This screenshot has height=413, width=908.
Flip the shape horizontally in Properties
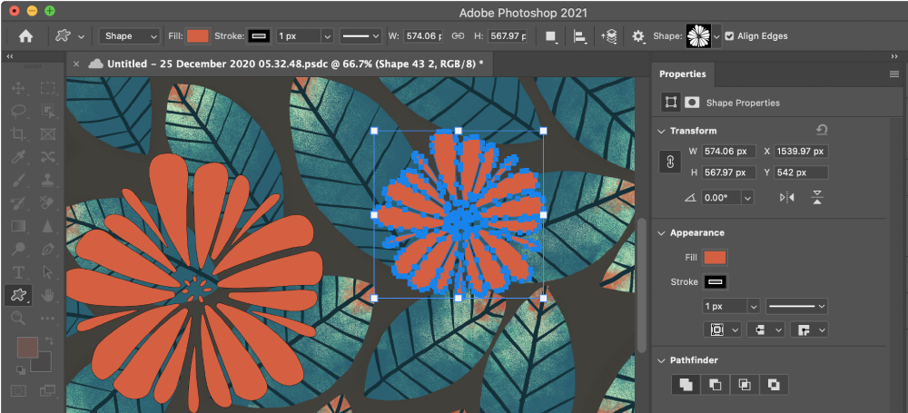pyautogui.click(x=785, y=197)
